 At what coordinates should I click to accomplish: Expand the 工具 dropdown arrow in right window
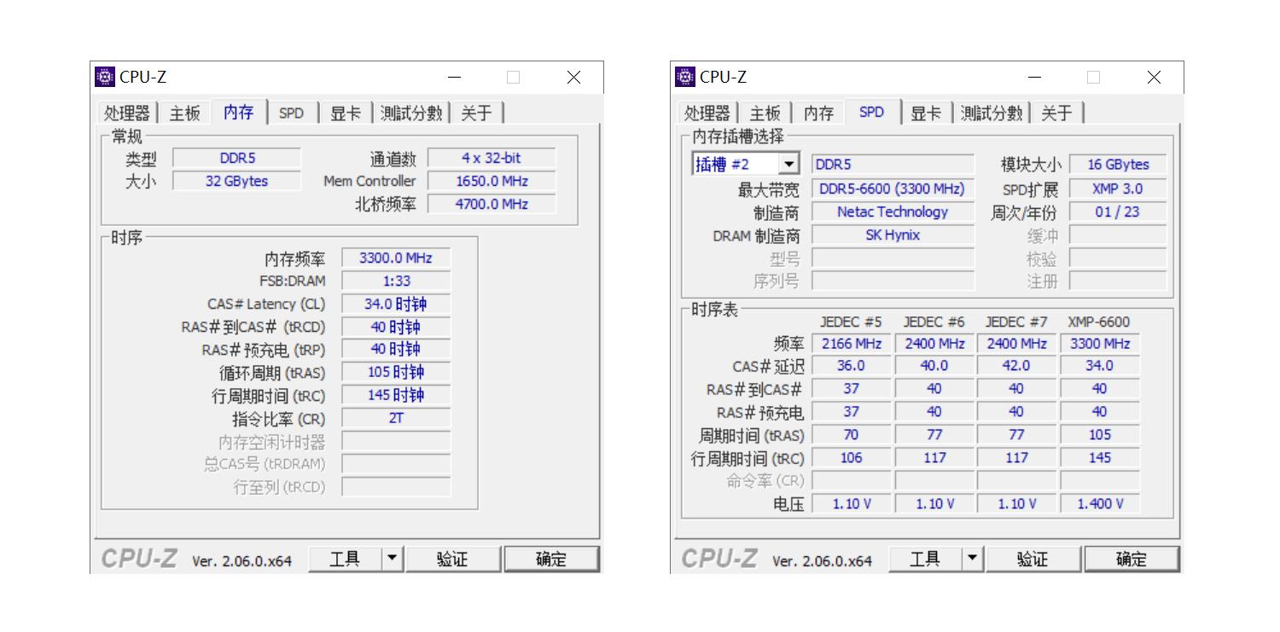[x=972, y=558]
